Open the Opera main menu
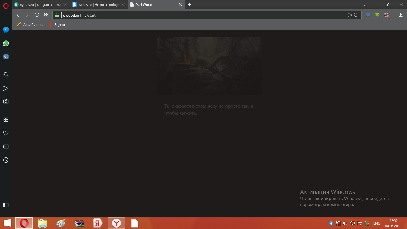 [x=6, y=6]
